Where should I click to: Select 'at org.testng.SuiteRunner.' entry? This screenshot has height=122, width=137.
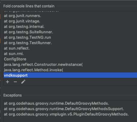(70, 32)
